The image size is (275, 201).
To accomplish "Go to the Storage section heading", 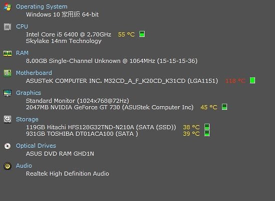I will coord(27,119).
